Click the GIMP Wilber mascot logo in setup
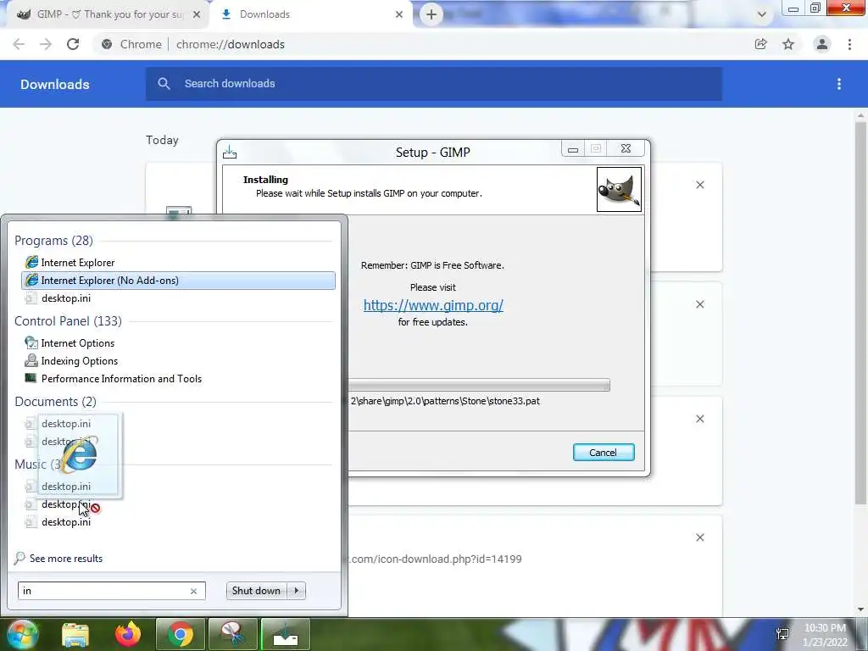Screen dimensions: 868x651 pos(619,189)
